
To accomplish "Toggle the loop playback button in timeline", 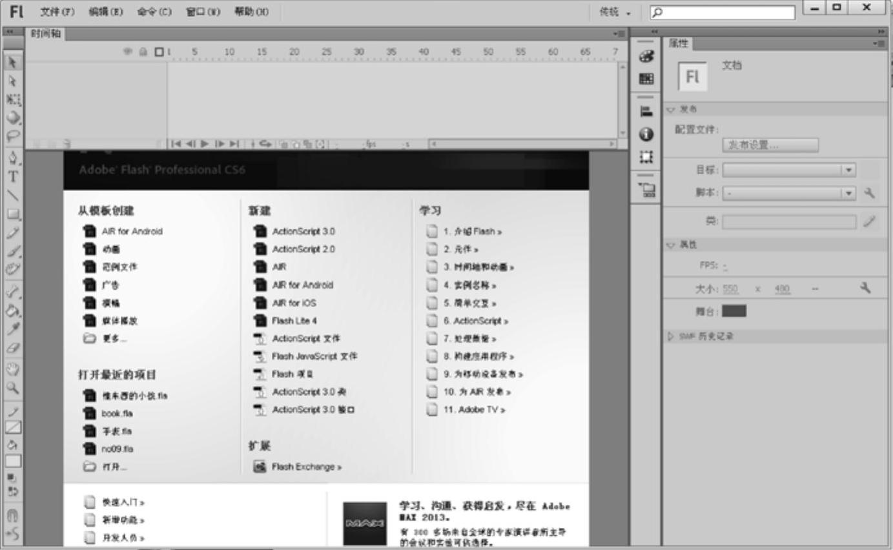I will coord(265,144).
